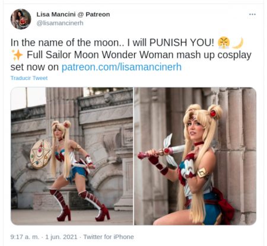267x246 pixels.
Task: Click the 'PUNISH YOU!' text
Action: [182, 43]
